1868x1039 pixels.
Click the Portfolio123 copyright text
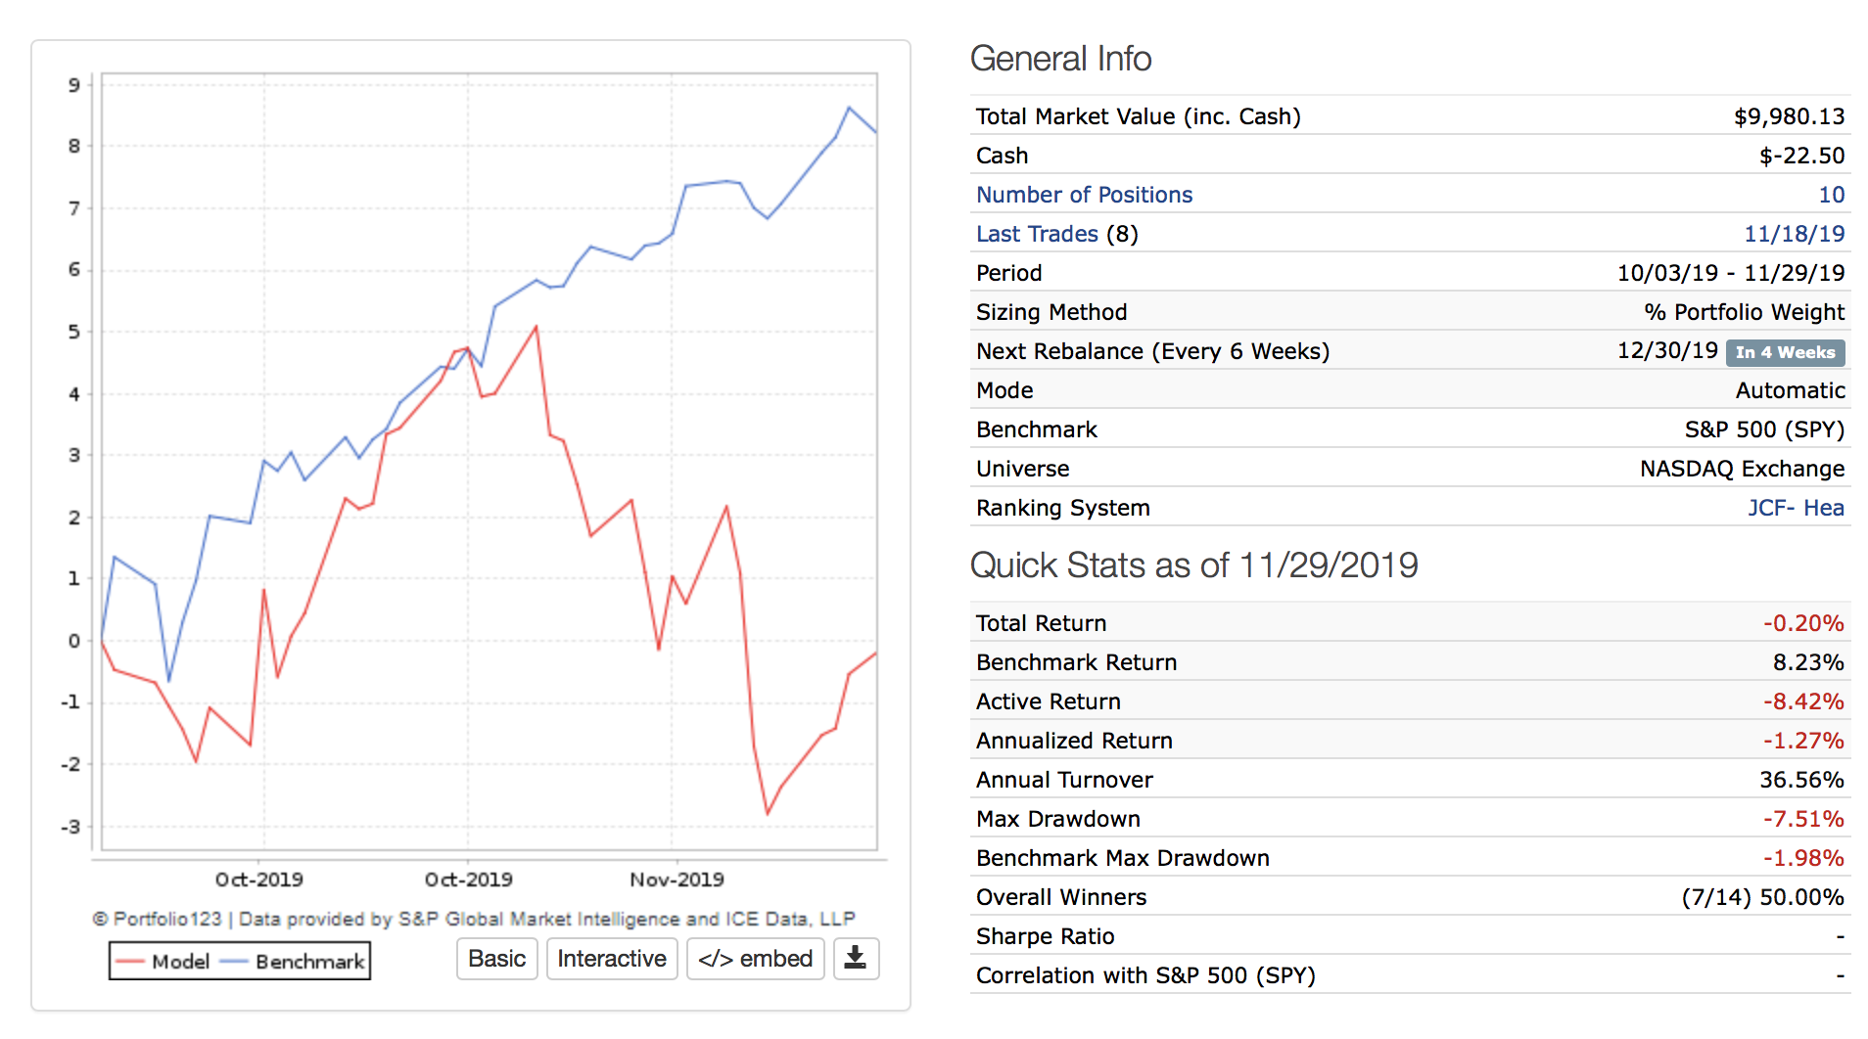[473, 919]
